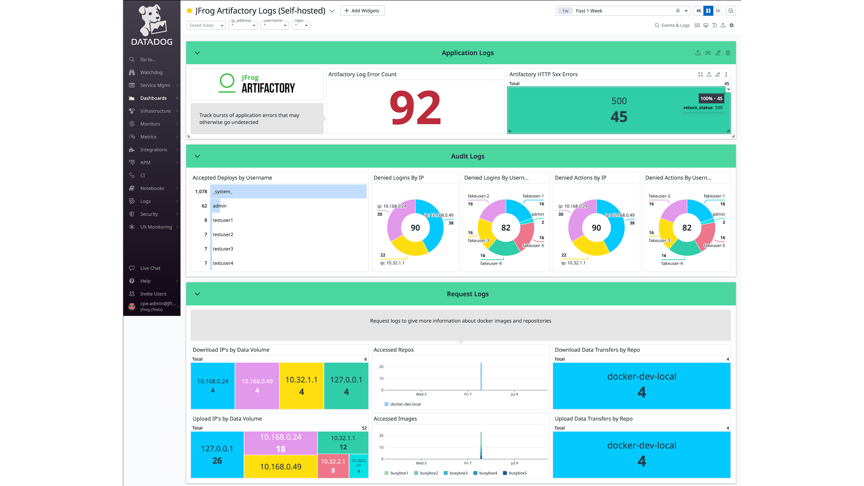The image size is (864, 486).
Task: Open the Logs sidebar menu
Action: 145,201
